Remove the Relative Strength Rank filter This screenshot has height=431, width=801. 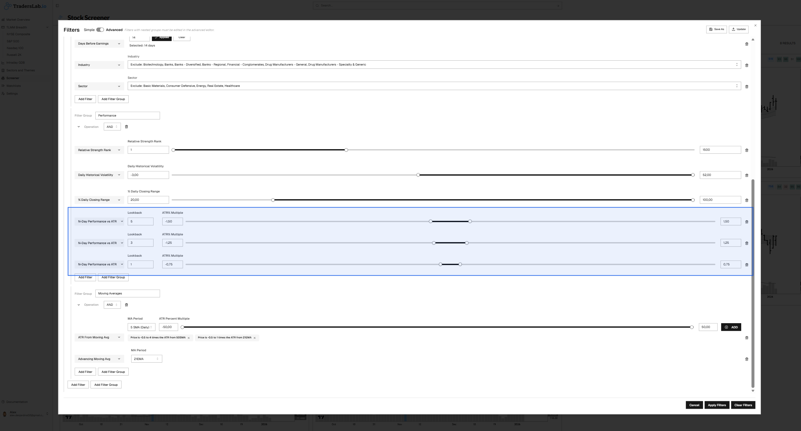click(746, 150)
